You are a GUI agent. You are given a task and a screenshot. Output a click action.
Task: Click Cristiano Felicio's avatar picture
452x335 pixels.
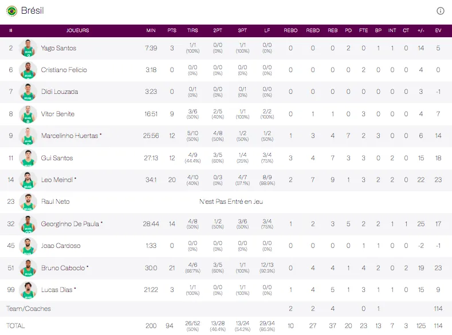tap(27, 70)
